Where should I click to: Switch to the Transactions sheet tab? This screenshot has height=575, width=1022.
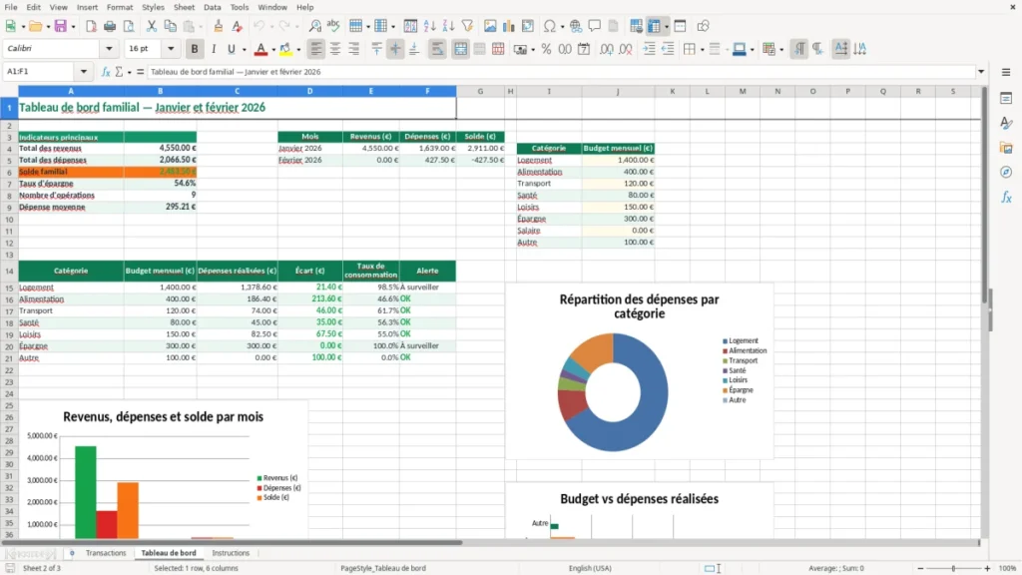106,553
